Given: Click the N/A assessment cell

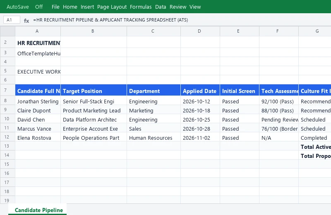Looking at the screenshot, I should 279,137.
